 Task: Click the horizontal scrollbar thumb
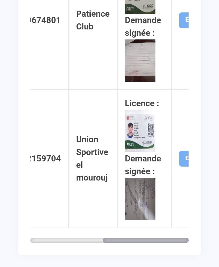point(145,240)
